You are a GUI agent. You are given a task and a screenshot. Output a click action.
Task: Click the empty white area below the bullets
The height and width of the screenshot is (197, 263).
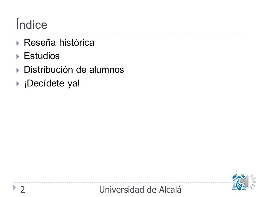(131, 134)
